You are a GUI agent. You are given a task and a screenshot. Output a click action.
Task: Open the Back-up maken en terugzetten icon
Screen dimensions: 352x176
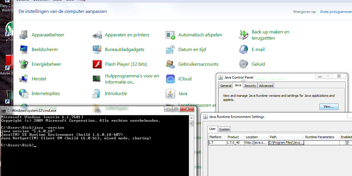(243, 35)
